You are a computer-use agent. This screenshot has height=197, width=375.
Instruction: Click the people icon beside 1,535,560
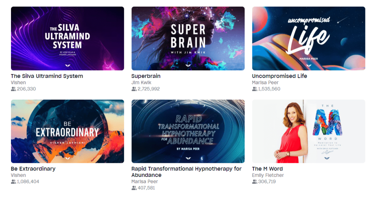(x=255, y=89)
